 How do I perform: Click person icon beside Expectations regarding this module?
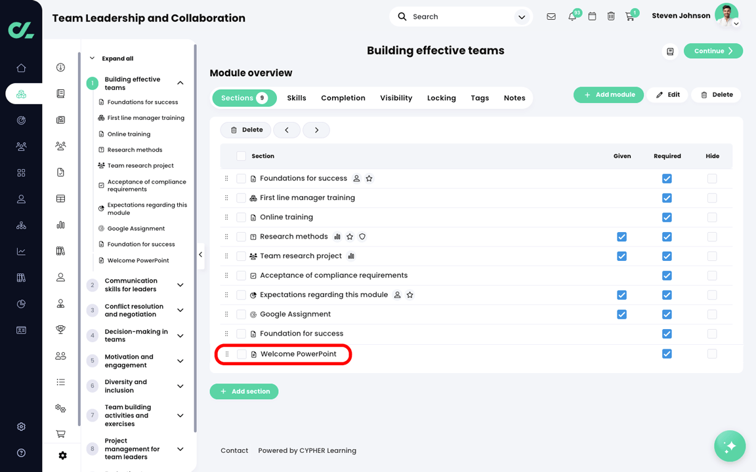click(397, 295)
